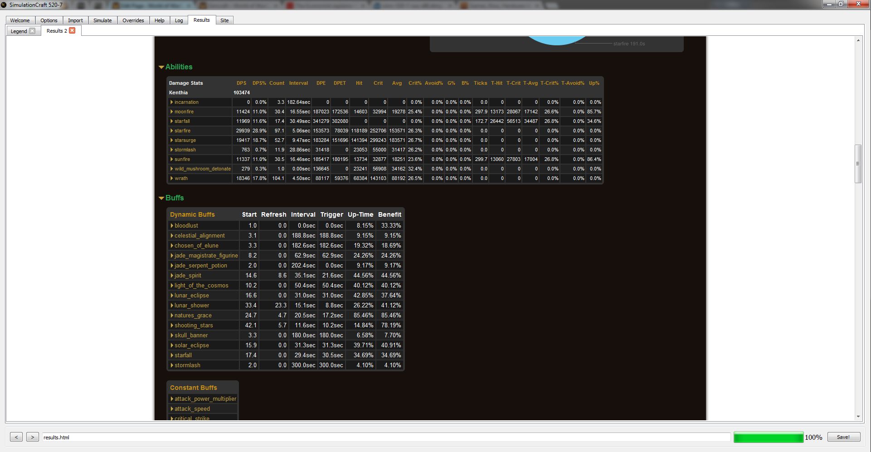Open the Options tab
The height and width of the screenshot is (452, 871).
49,20
